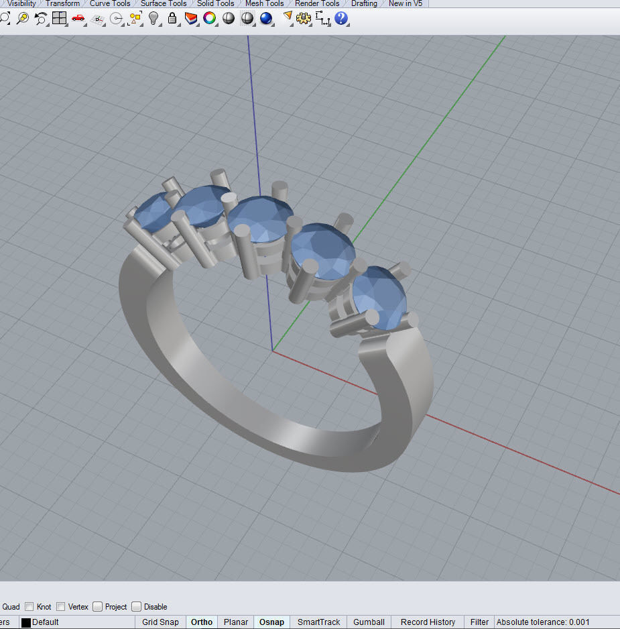Open Options gear icon

coord(304,18)
